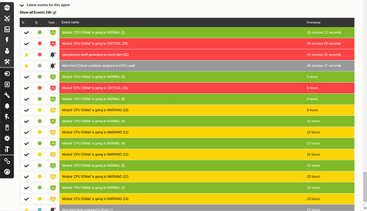Click timestamp '34 minutes 09 seconds'
Viewport: 367px width, 211px height.
tap(324, 43)
